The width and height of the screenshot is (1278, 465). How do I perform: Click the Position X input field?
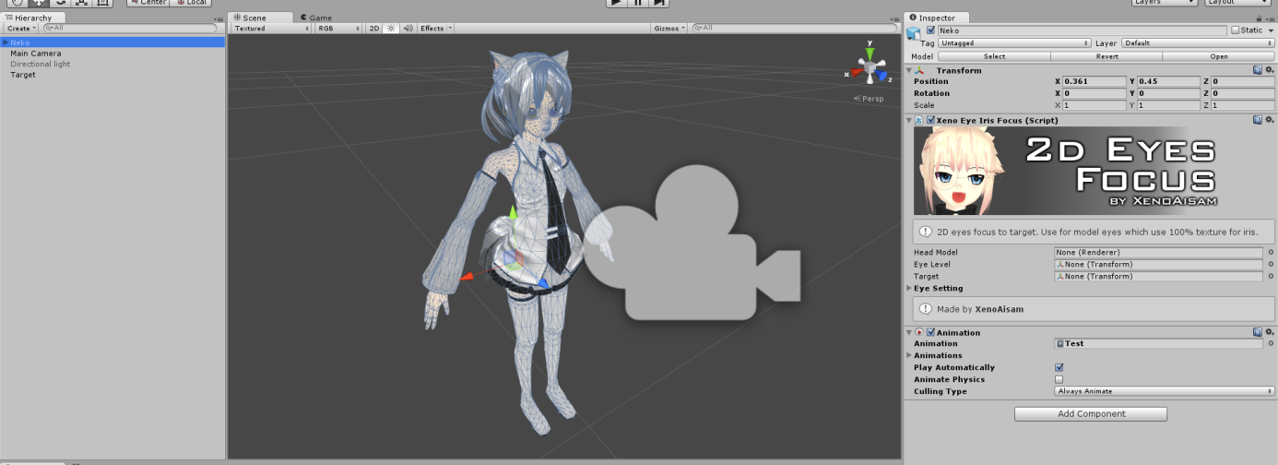pos(1094,81)
